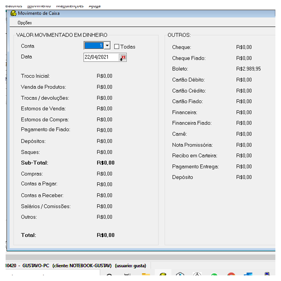Click the GUSTAVO-PC status bar text
The height and width of the screenshot is (281, 281).
(x=35, y=266)
